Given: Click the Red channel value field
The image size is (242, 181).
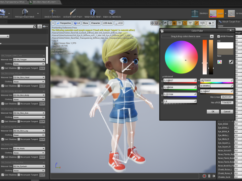Looking at the screenshot, I should click(180, 80).
